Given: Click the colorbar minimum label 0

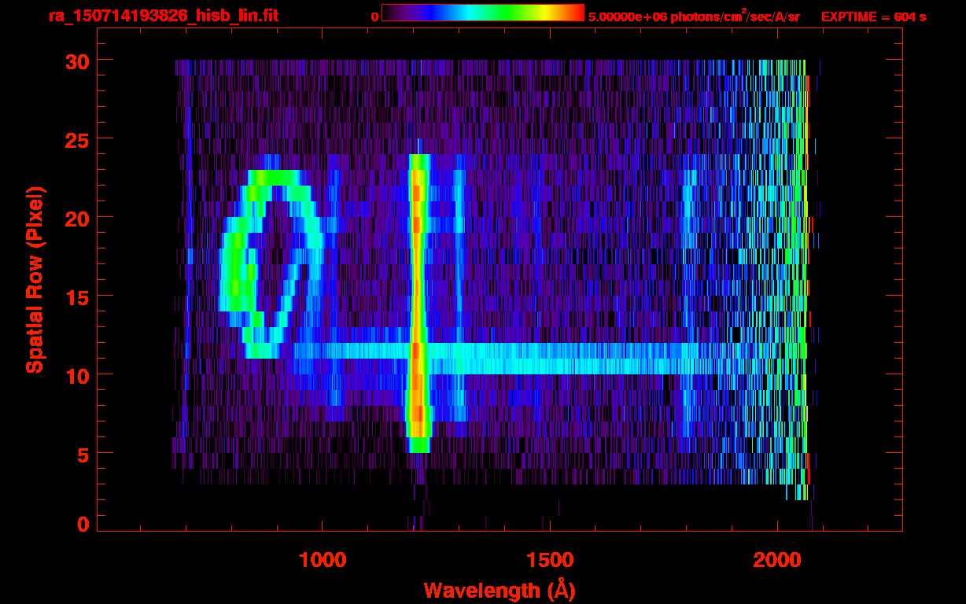Looking at the screenshot, I should 375,17.
